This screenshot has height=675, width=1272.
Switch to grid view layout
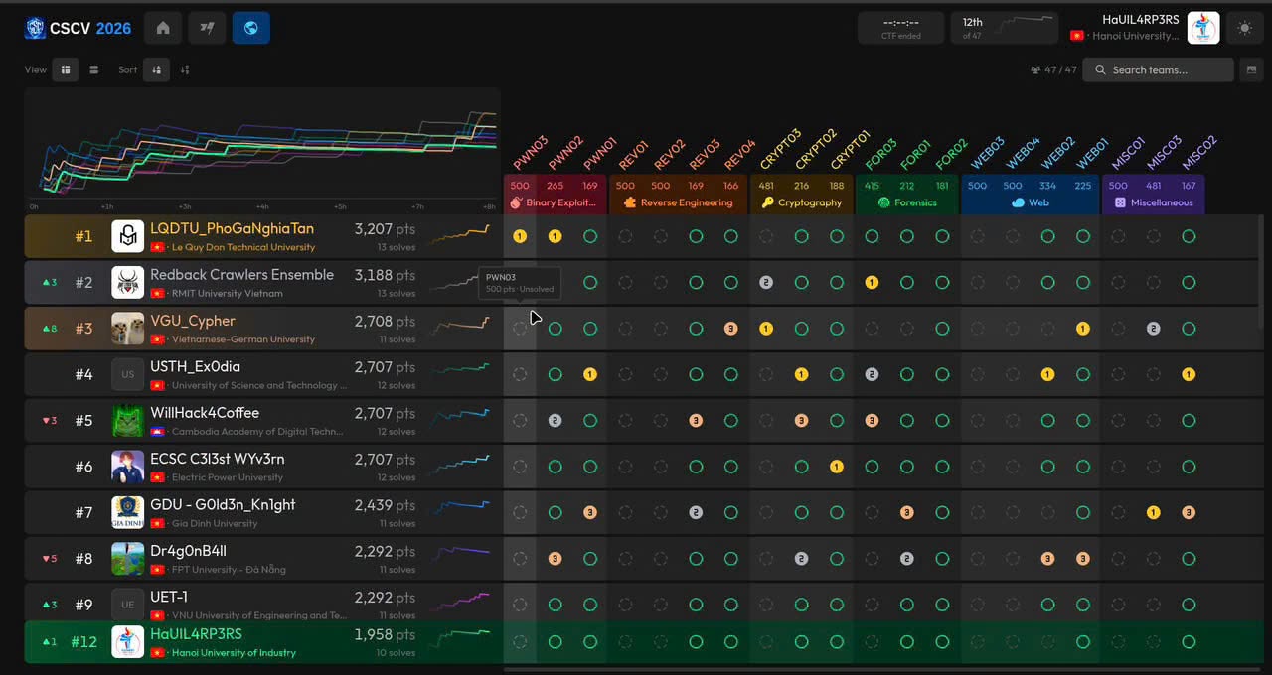click(x=66, y=69)
